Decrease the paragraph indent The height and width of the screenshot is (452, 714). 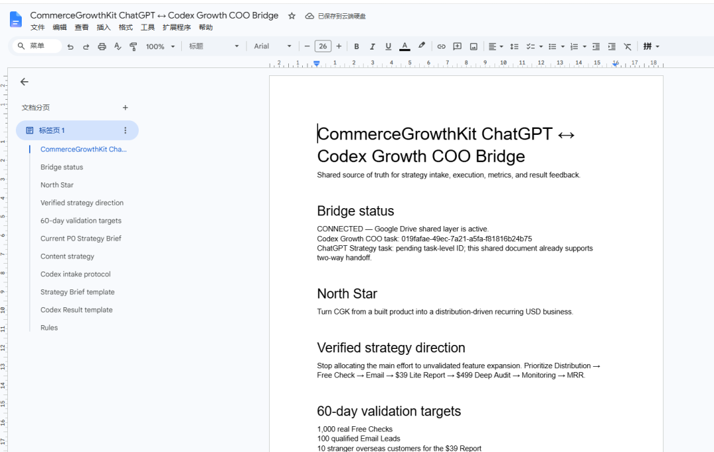point(596,46)
